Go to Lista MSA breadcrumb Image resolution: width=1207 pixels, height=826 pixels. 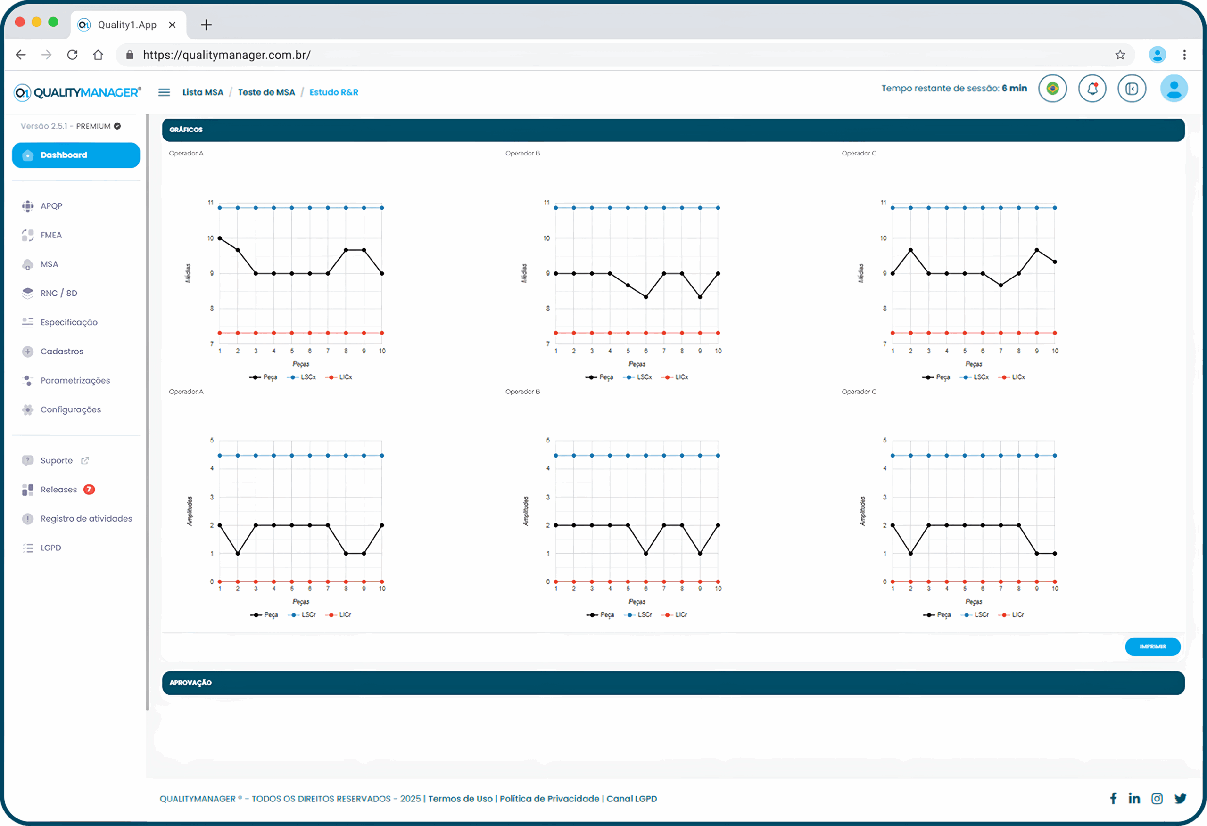(203, 92)
